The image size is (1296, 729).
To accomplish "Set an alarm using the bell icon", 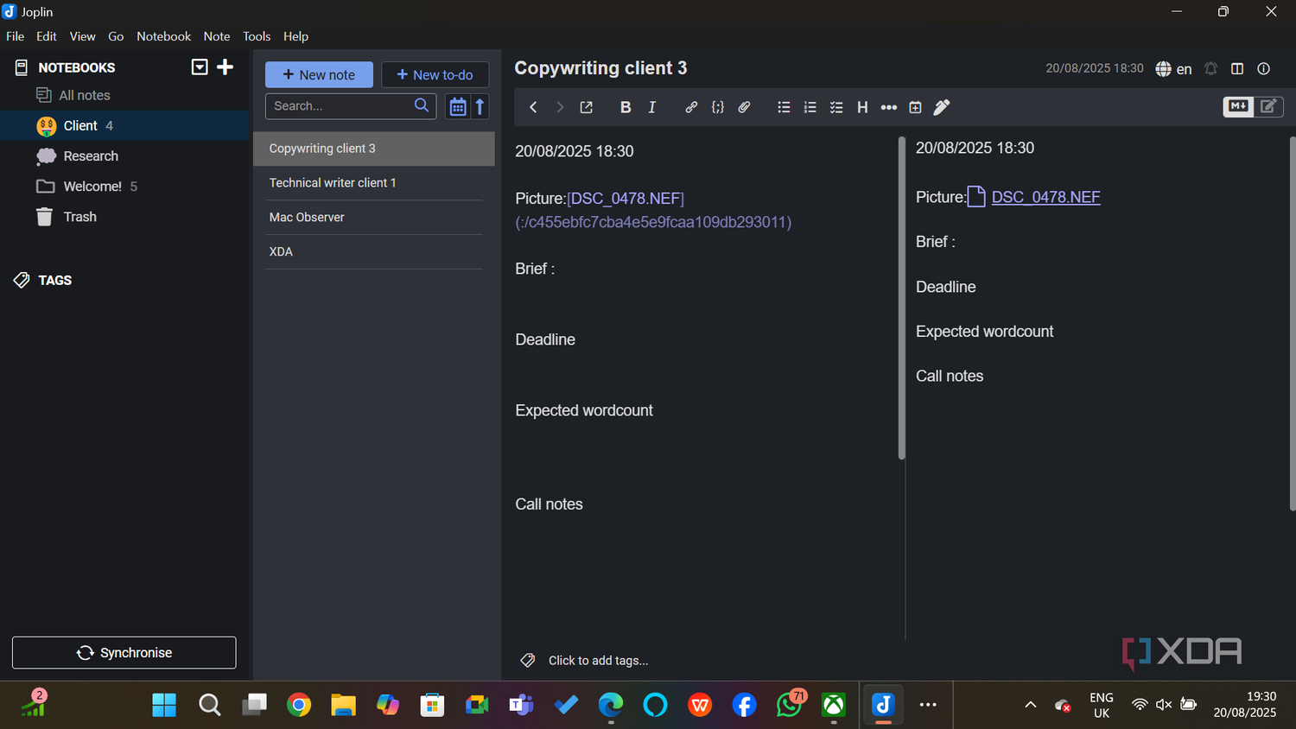I will coord(1210,68).
